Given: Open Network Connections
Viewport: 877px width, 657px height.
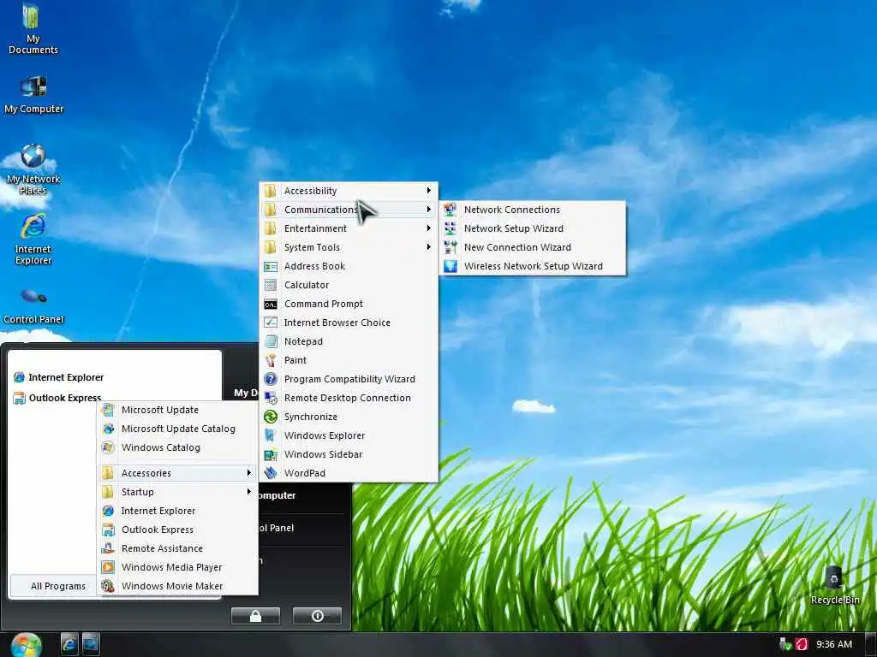Looking at the screenshot, I should (x=533, y=210).
